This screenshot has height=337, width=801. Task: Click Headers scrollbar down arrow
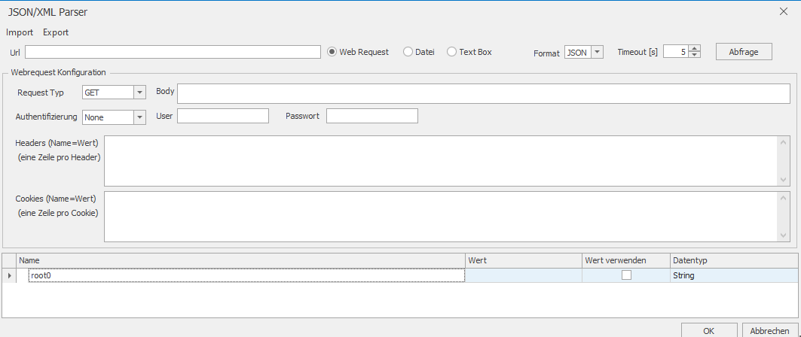[x=783, y=180]
